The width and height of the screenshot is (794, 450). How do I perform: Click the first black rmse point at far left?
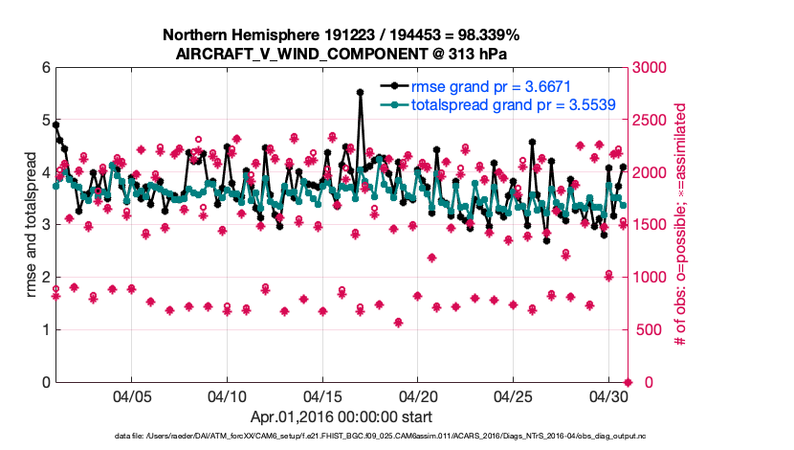pos(55,124)
